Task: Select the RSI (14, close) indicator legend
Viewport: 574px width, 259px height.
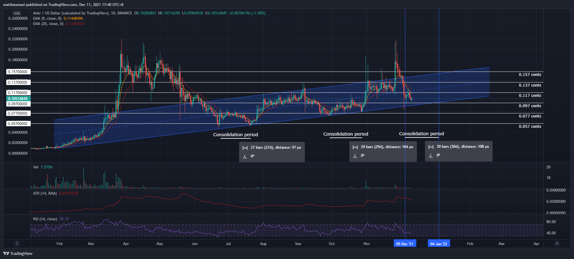Action: click(x=45, y=219)
